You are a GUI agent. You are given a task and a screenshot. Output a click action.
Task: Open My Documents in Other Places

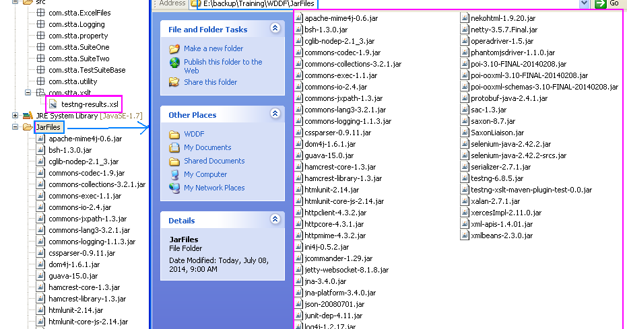pos(207,147)
